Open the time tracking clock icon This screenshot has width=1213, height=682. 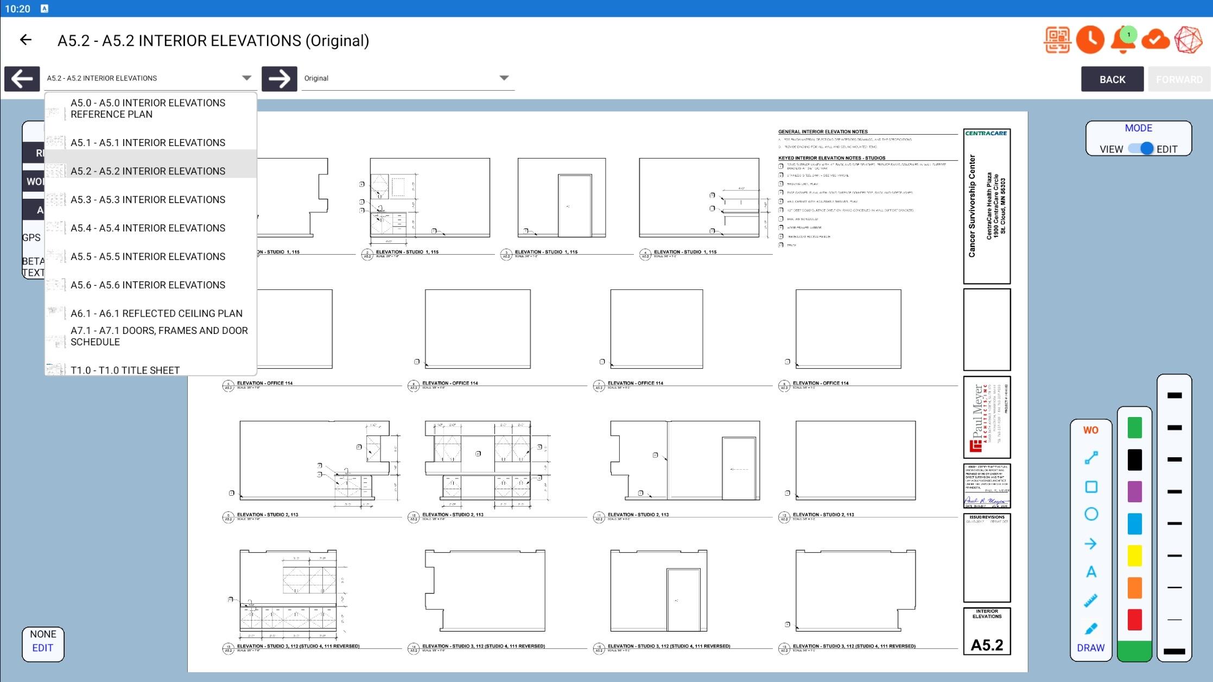pos(1090,39)
